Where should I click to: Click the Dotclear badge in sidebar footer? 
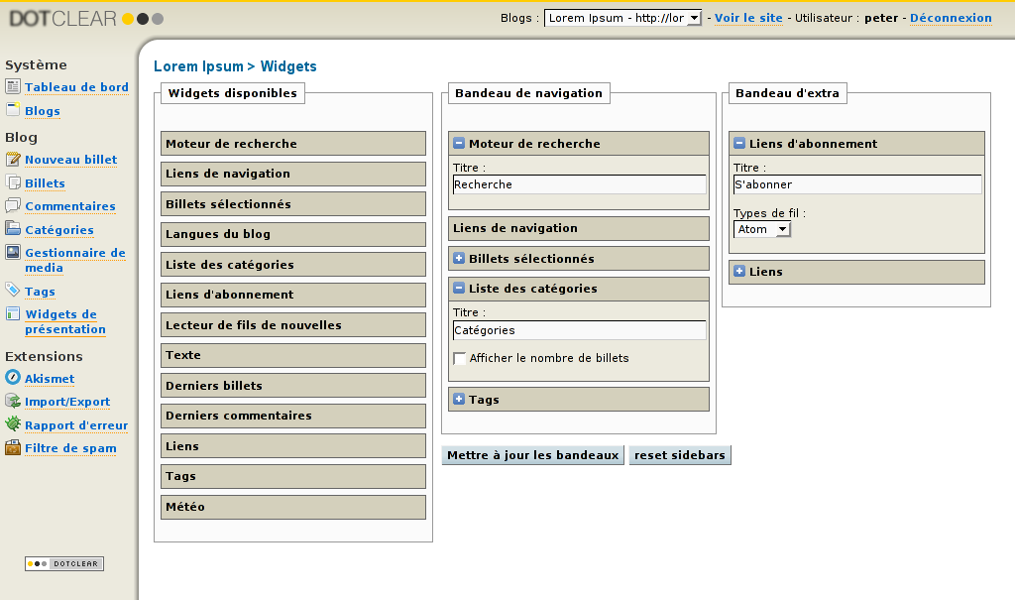[64, 564]
